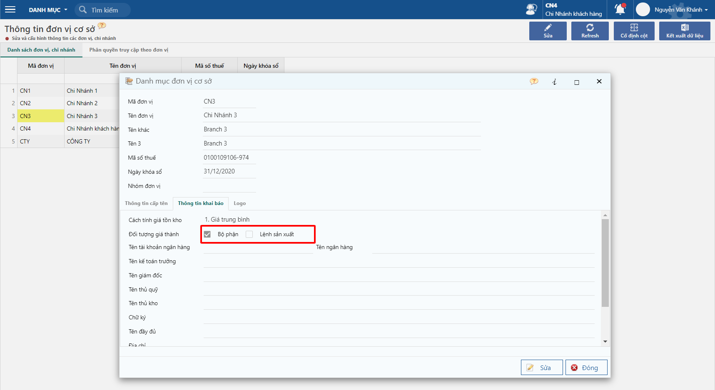Open the hamburger main menu
The height and width of the screenshot is (390, 715).
coord(10,10)
